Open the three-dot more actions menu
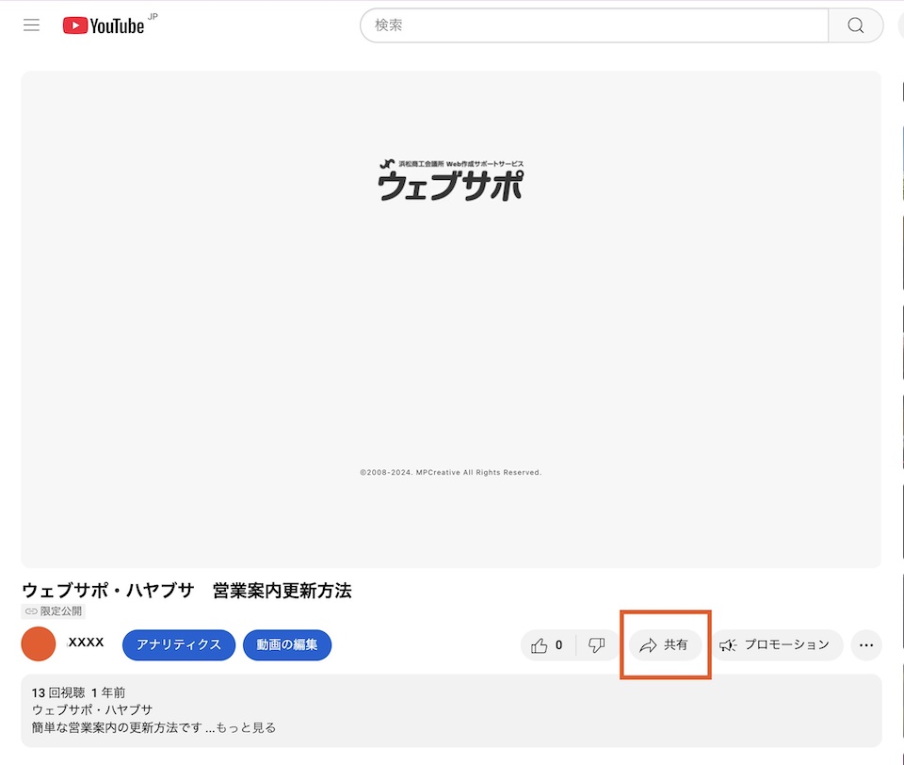 point(866,645)
